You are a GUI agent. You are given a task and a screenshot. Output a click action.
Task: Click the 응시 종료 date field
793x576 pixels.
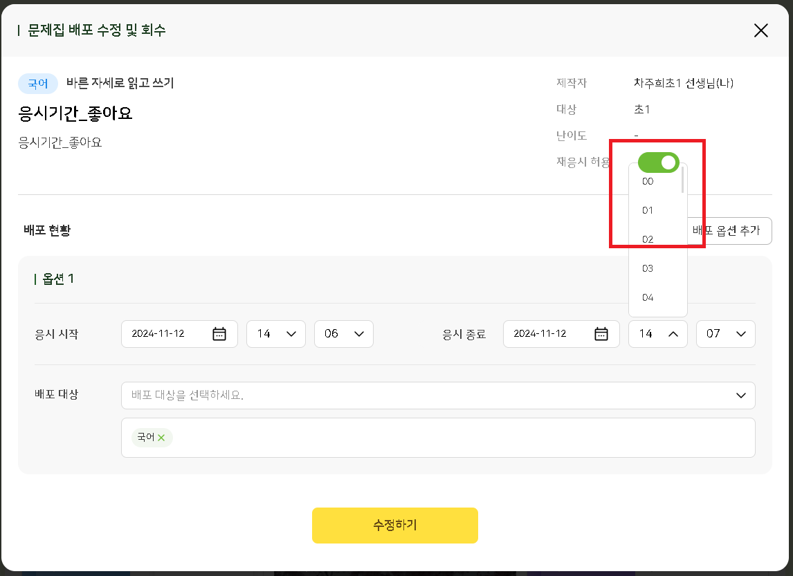(x=548, y=334)
